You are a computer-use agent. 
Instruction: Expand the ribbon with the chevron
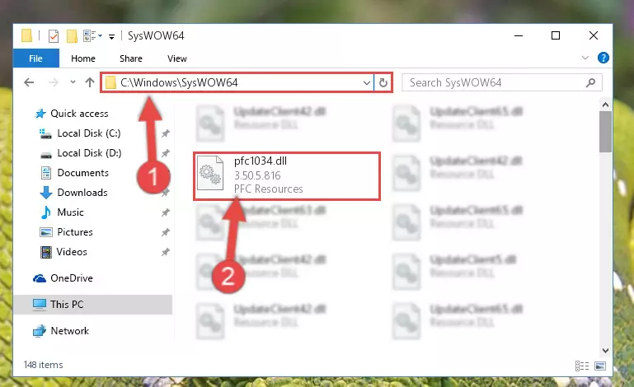coord(585,58)
